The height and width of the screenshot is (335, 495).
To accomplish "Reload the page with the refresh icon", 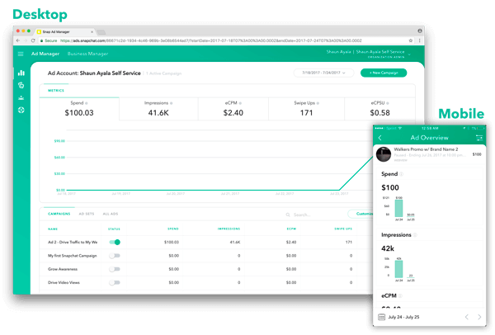I will 33,40.
